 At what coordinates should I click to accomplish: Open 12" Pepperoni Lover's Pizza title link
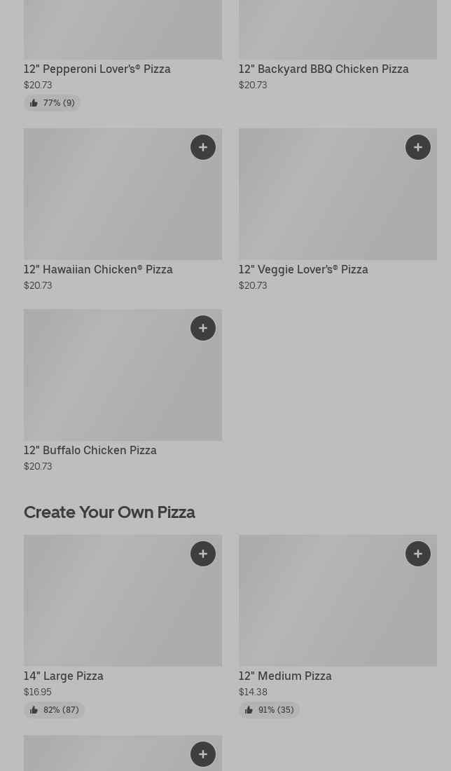pyautogui.click(x=97, y=69)
